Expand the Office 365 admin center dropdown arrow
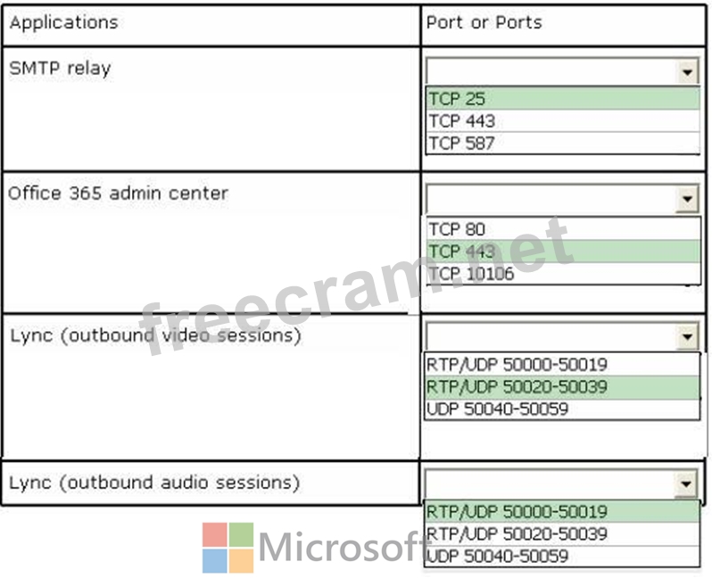The height and width of the screenshot is (578, 712). click(x=688, y=198)
